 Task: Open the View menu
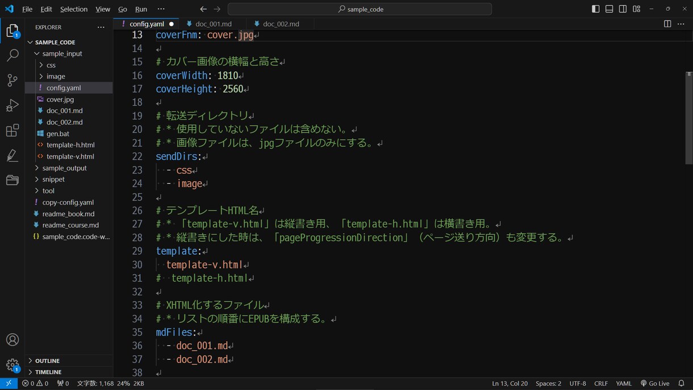103,9
